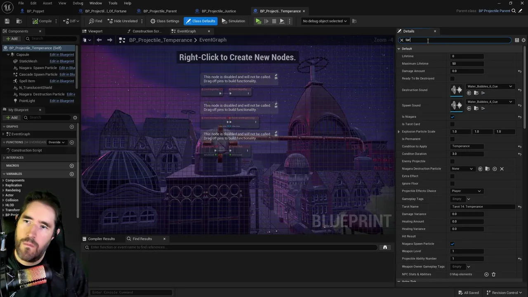
Task: Open Water_Bubbles_4_Cue Spawn Sound dropdown
Action: [x=490, y=102]
